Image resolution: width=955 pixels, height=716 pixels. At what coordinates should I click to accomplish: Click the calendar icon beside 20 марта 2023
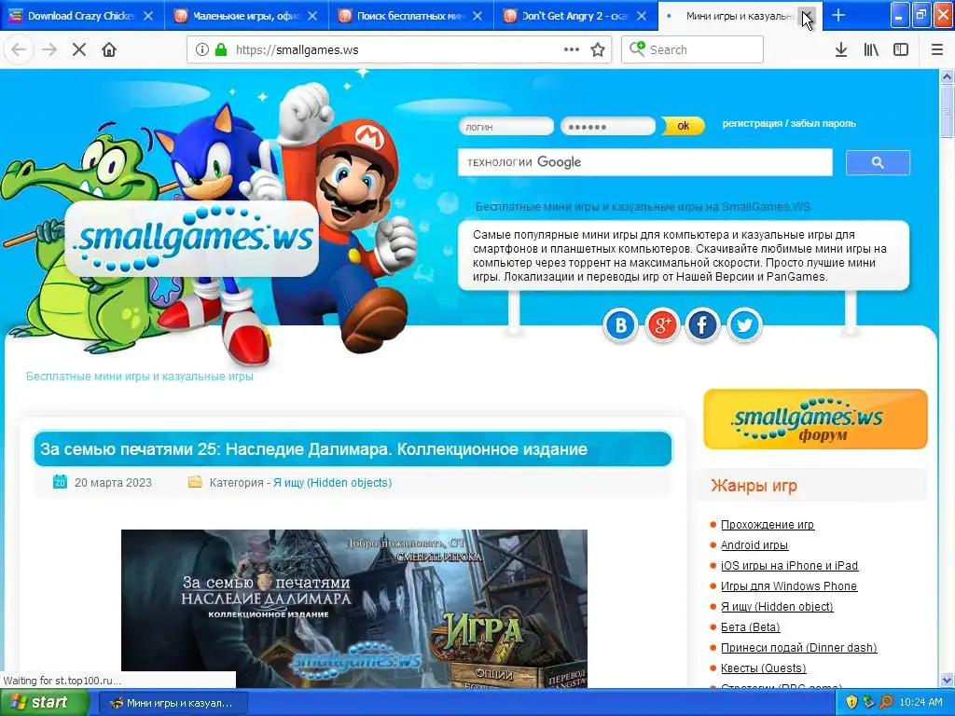[60, 482]
